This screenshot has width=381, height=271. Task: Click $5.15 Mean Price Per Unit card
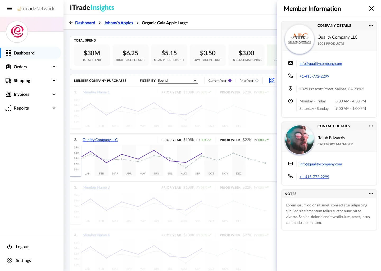click(169, 55)
